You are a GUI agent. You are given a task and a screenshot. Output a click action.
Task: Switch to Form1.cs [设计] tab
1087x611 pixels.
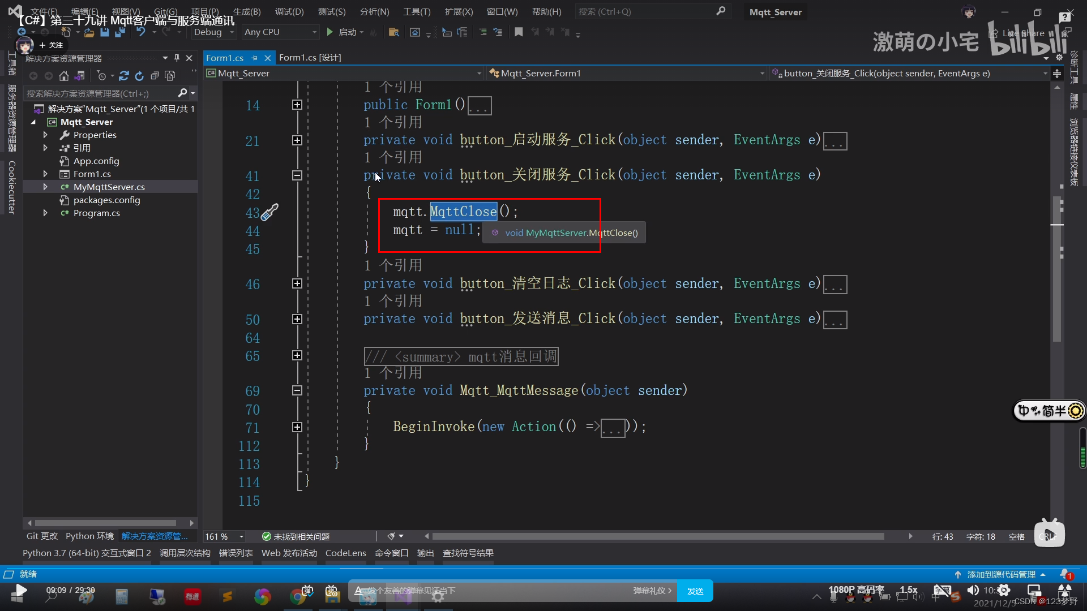pyautogui.click(x=310, y=58)
